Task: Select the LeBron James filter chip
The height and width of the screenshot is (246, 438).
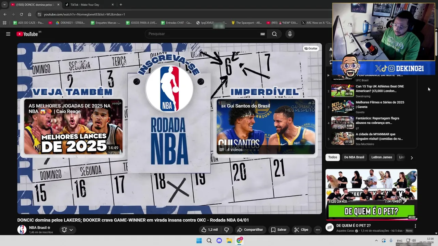Action: point(382,157)
